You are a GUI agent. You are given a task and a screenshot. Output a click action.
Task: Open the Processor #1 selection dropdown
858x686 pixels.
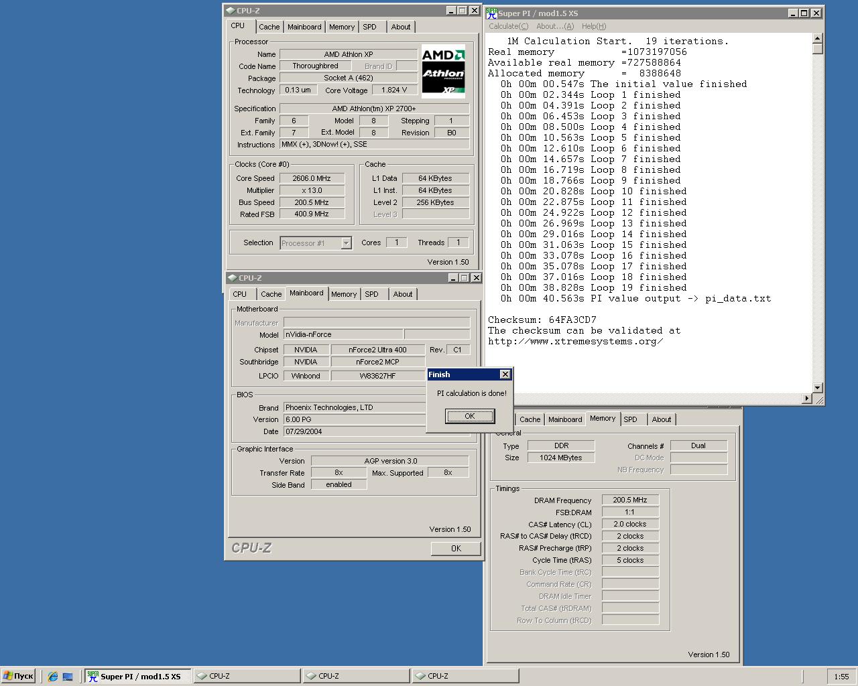pos(346,243)
